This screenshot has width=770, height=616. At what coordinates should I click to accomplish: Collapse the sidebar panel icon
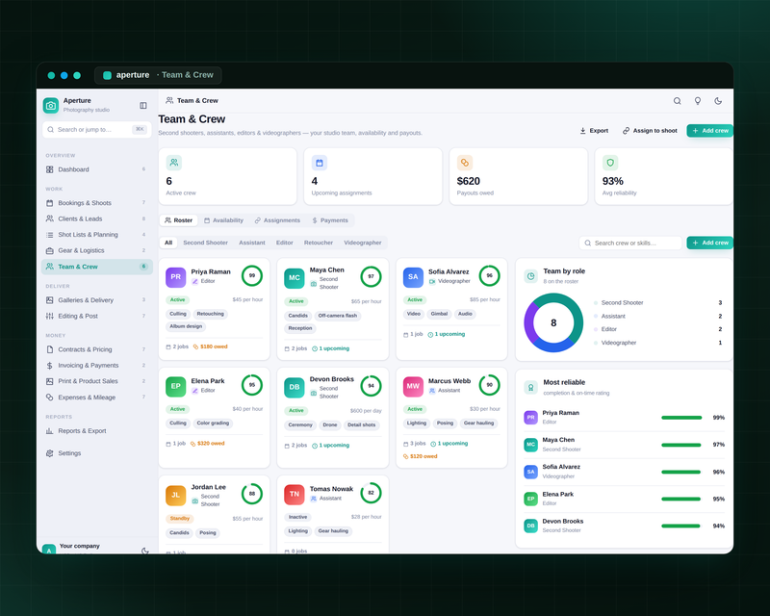pos(142,105)
